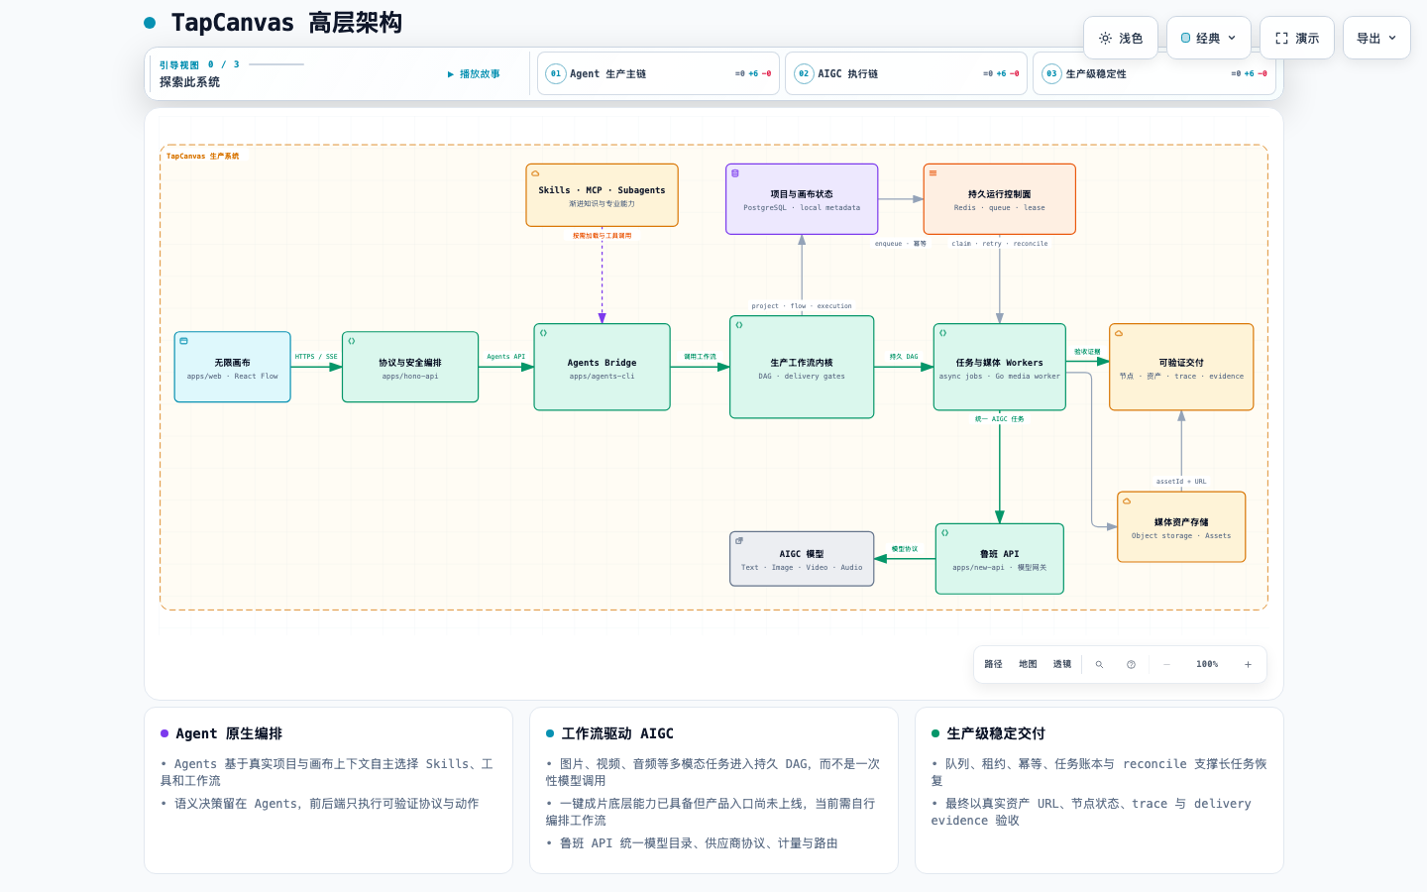Click the TapCanvas 高层架构 page title
Viewport: 1427px width, 892px height.
point(286,23)
